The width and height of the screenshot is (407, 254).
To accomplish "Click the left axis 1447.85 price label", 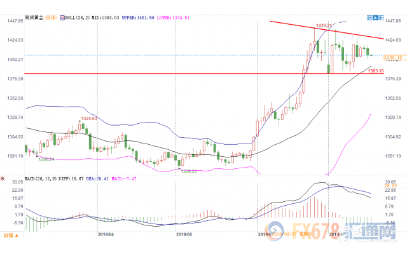I will pos(15,21).
